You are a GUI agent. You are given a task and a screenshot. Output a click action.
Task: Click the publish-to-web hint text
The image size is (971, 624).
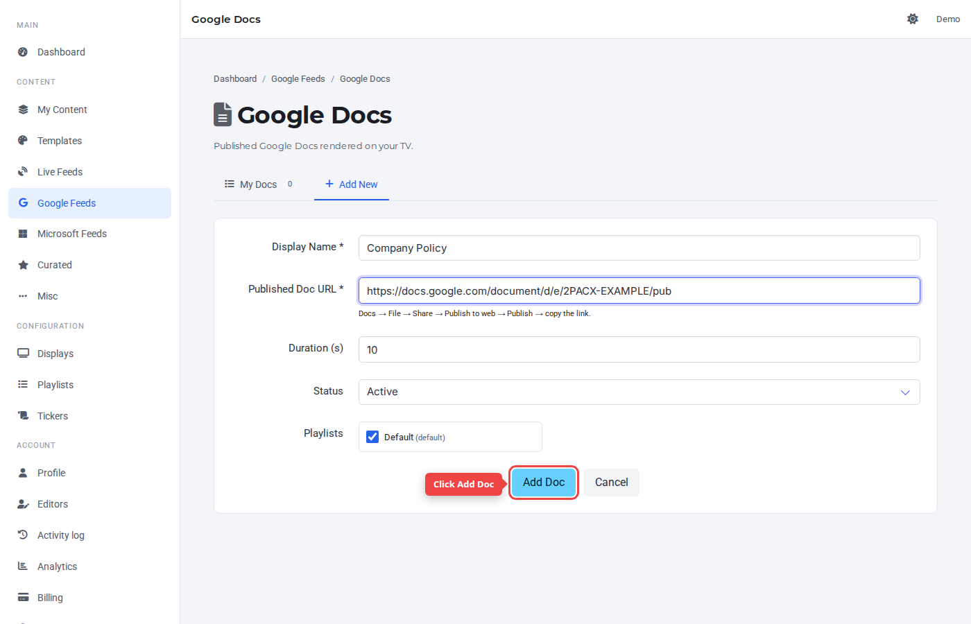[474, 314]
